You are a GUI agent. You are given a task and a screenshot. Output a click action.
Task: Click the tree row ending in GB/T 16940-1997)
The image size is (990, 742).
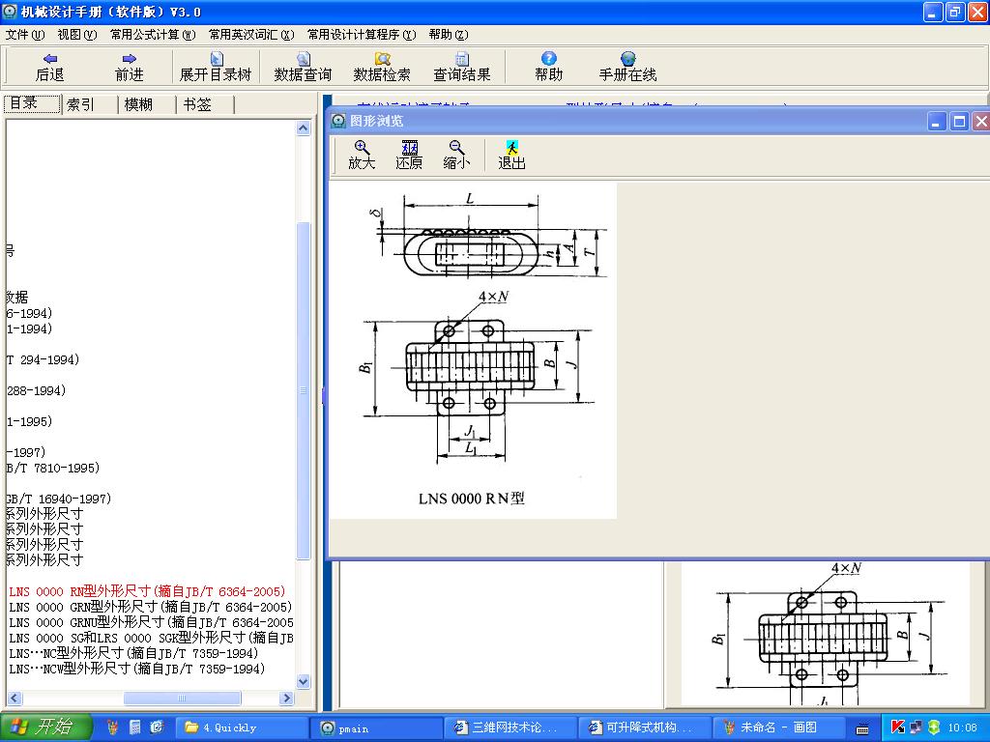click(x=59, y=499)
